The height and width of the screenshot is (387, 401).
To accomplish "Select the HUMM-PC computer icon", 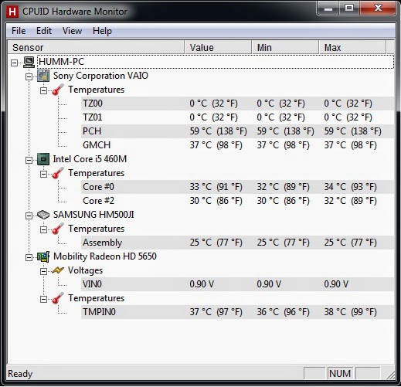I will point(29,62).
